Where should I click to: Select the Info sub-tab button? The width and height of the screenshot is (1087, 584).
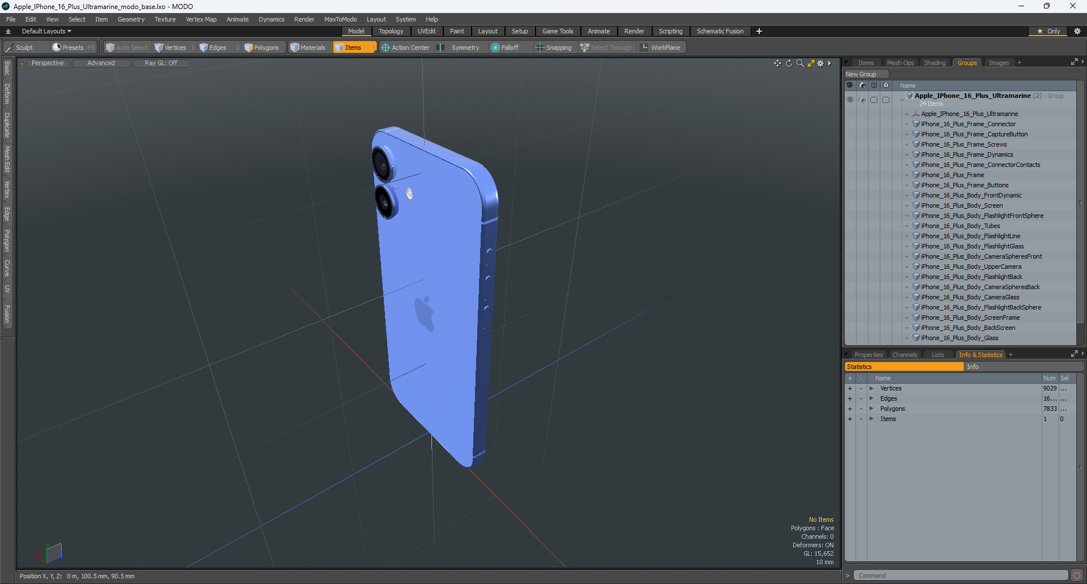(1024, 367)
